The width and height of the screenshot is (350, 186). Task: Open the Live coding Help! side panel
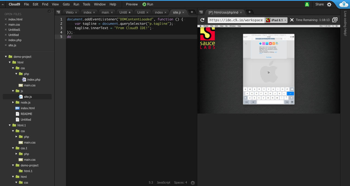(x=345, y=23)
